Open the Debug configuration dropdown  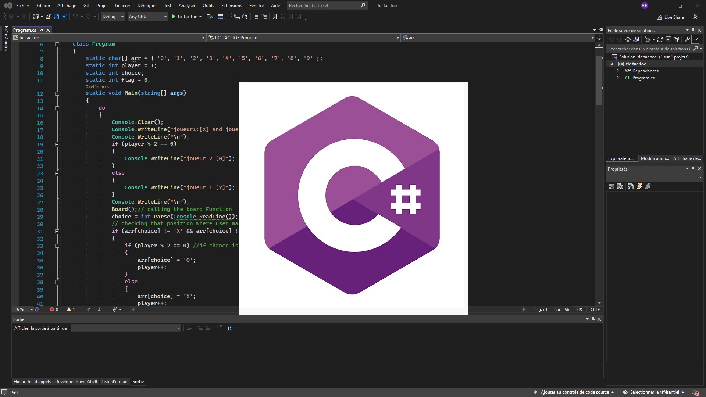[113, 17]
